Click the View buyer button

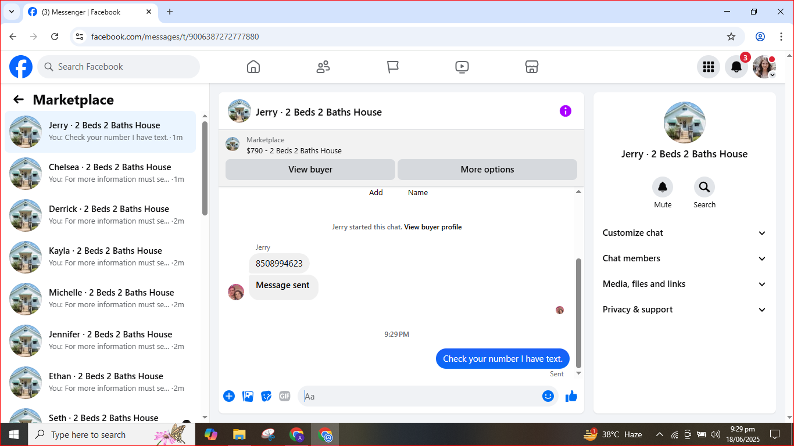click(x=310, y=170)
